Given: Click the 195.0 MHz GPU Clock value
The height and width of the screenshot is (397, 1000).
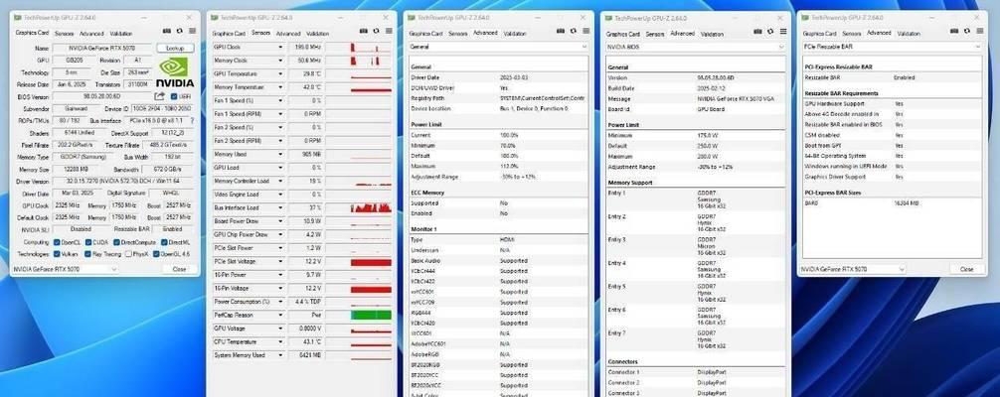Looking at the screenshot, I should [306, 47].
